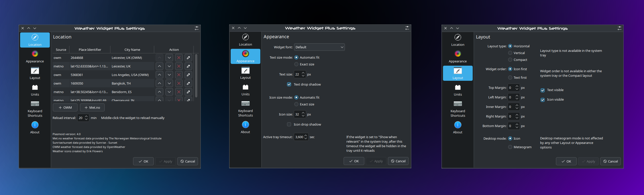This screenshot has width=644, height=195.
Task: Choose Text first widget order
Action: tap(517, 78)
